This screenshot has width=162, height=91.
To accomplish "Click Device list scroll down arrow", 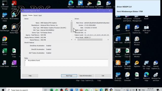I will click(x=72, y=40).
